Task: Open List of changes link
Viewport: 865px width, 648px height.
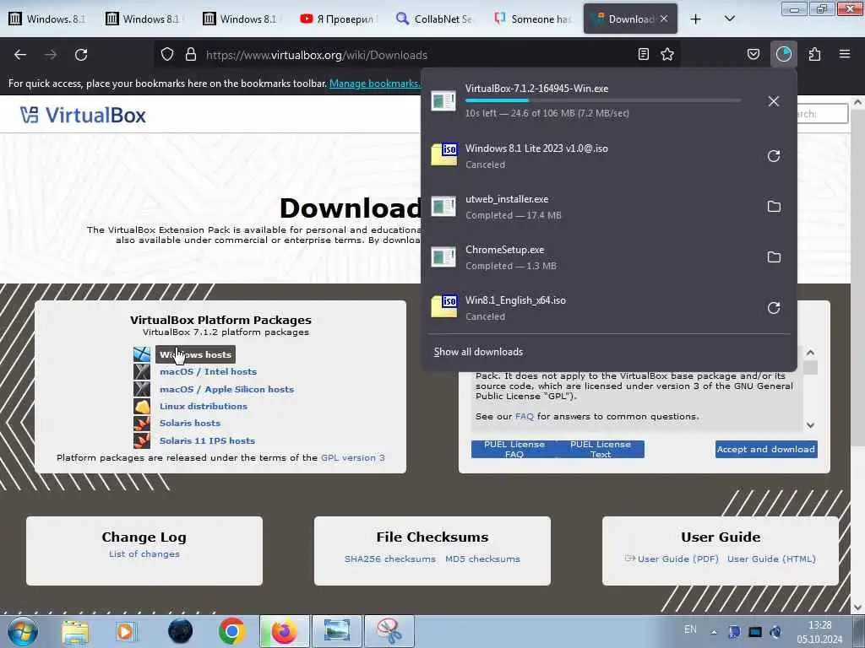Action: click(x=144, y=553)
